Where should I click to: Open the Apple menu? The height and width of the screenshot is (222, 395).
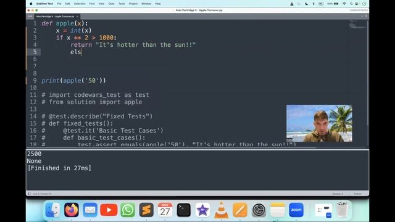click(x=31, y=4)
